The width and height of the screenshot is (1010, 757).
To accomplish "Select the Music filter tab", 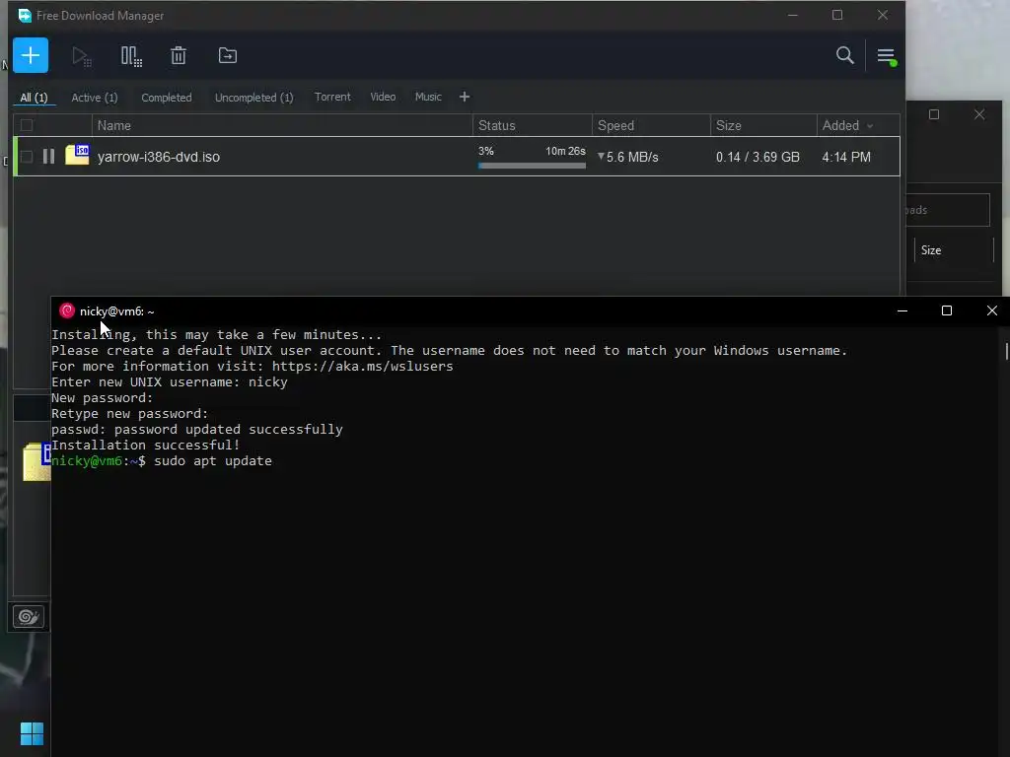I will (x=428, y=97).
